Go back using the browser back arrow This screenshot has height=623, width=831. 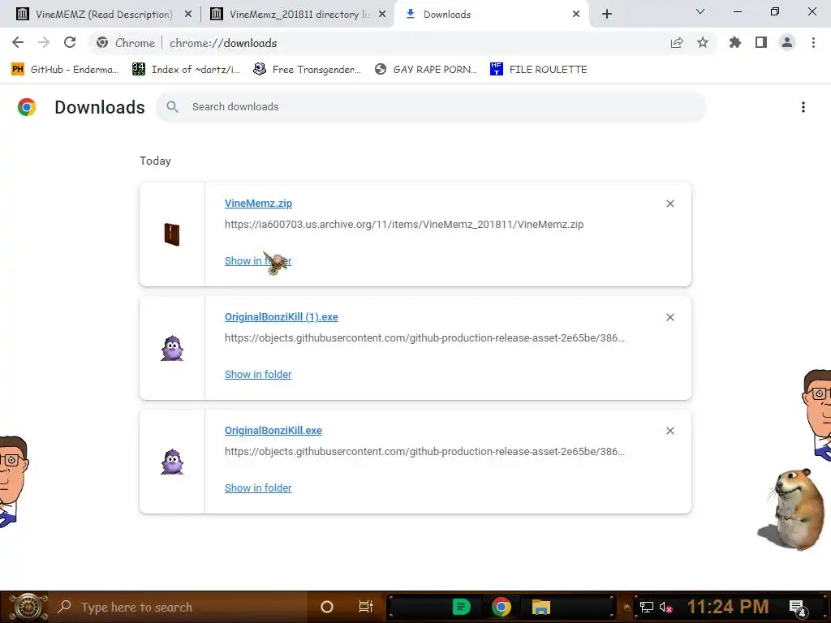[18, 42]
